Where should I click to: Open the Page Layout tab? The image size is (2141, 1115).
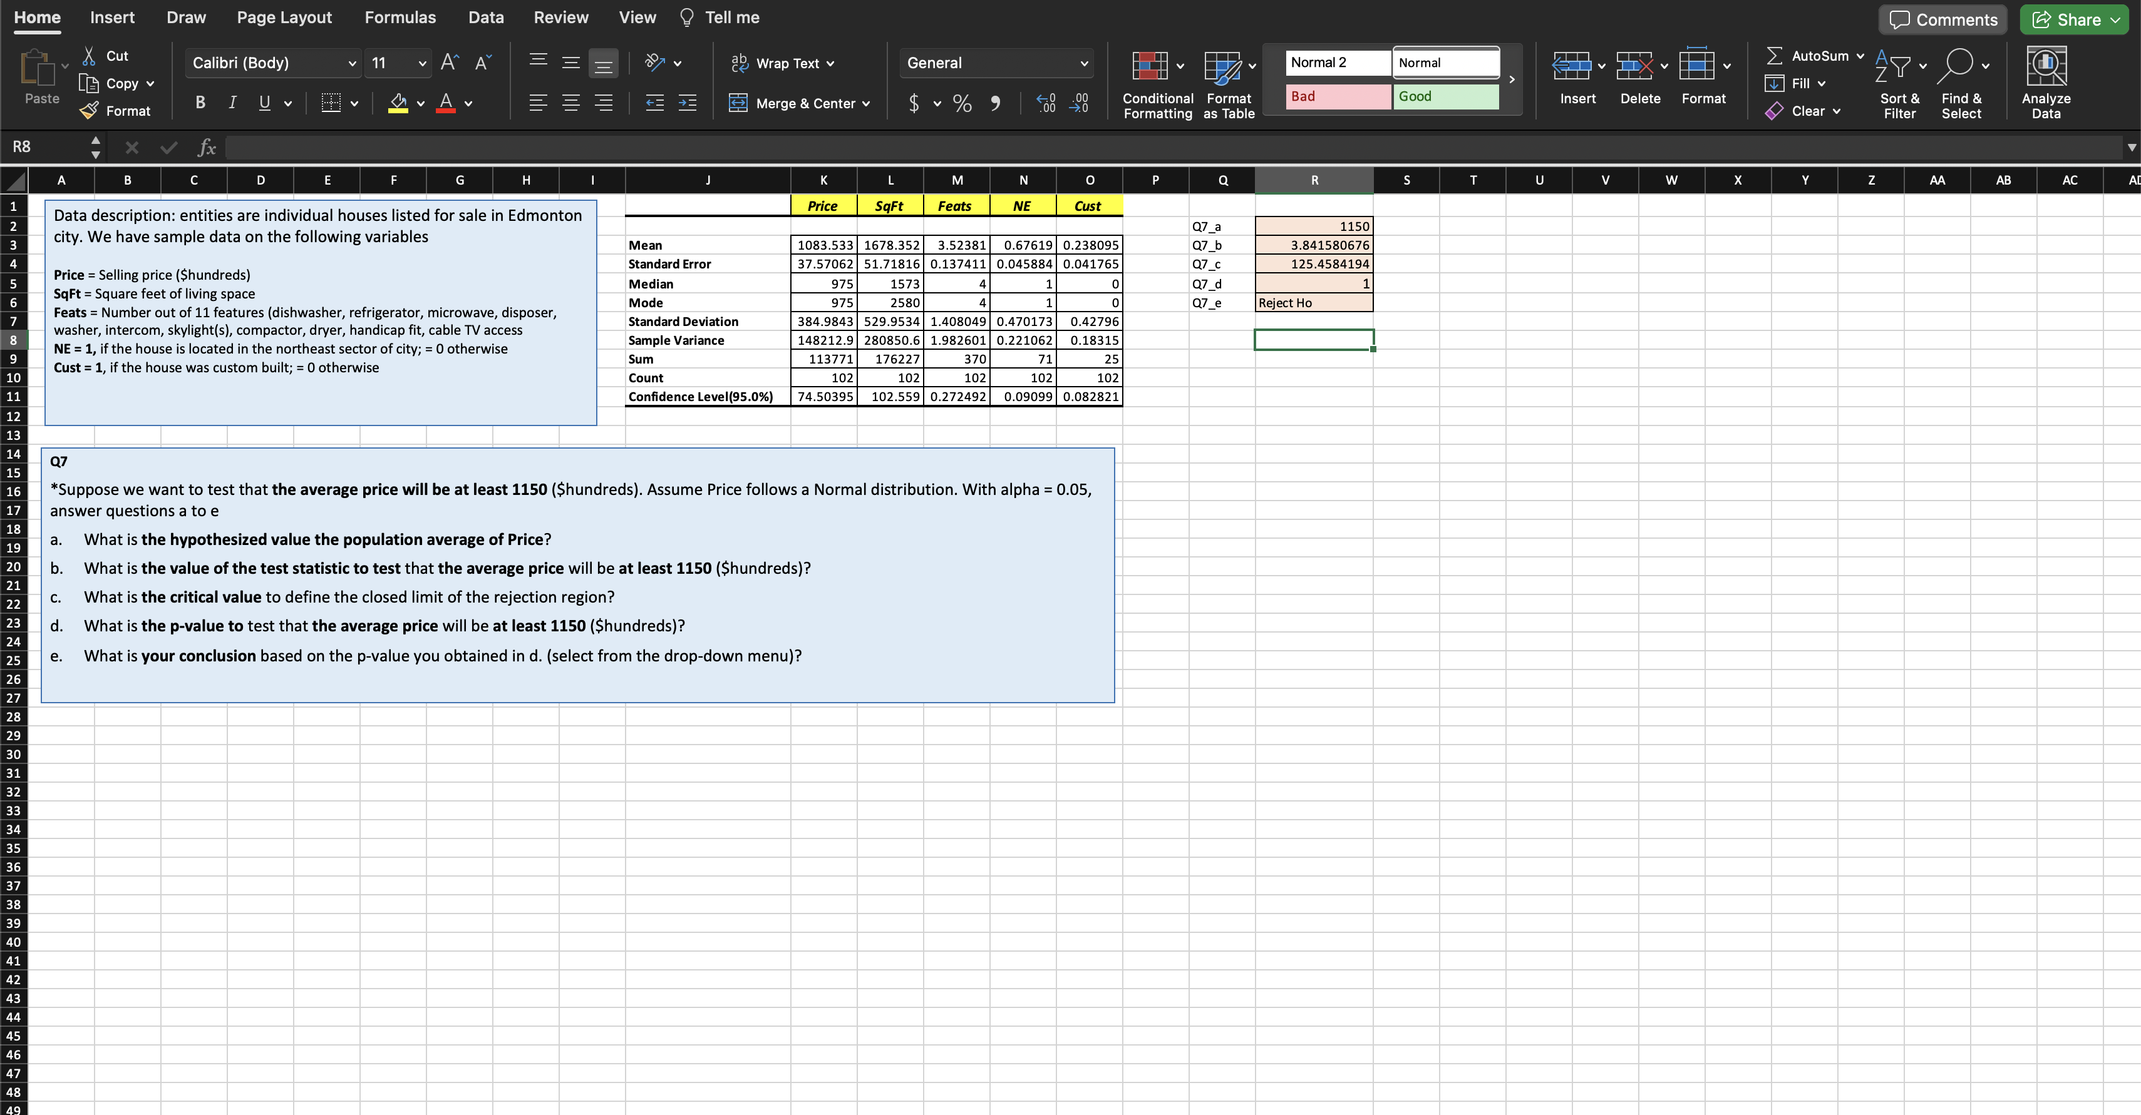(x=284, y=18)
